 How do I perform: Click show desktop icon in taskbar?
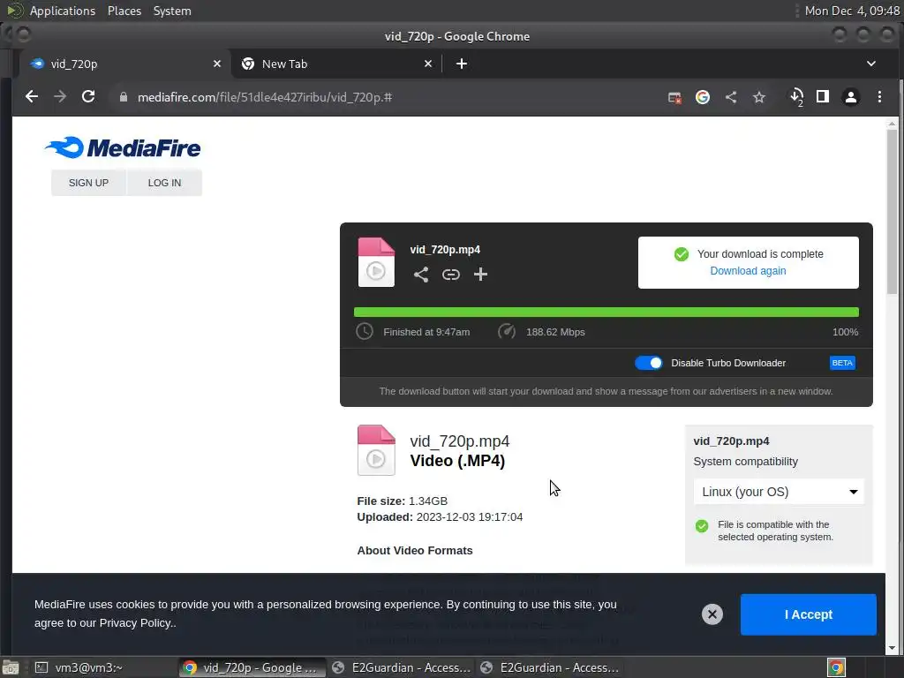(x=11, y=667)
